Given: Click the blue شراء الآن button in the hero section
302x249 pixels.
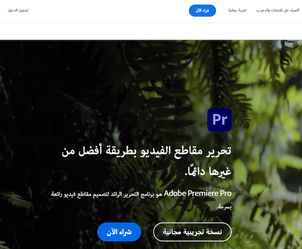Looking at the screenshot, I should tap(119, 232).
